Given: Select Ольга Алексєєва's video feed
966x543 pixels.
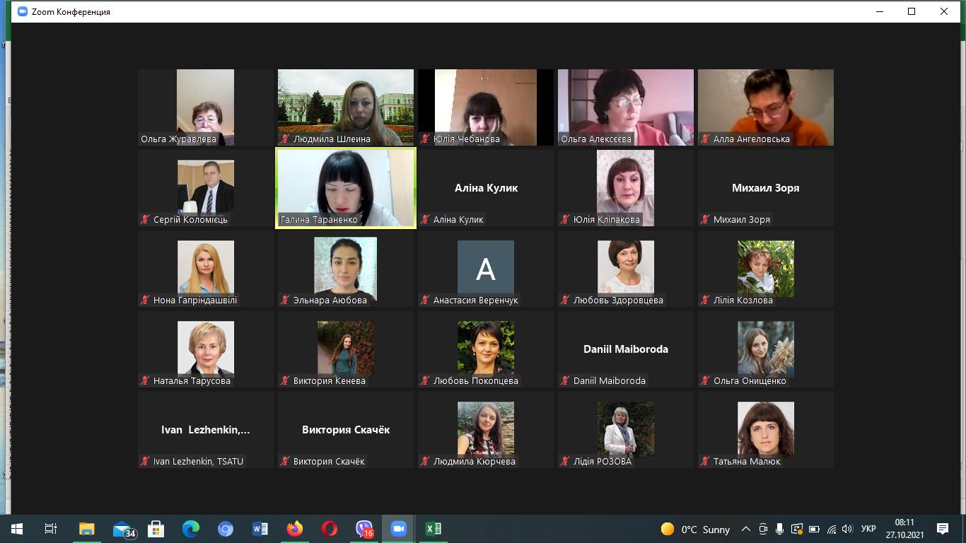Looking at the screenshot, I should [626, 107].
